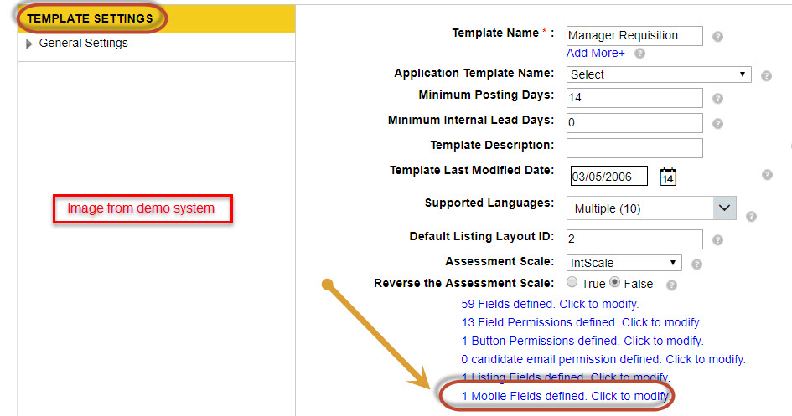Click help icon beside Assessment Scale dropdown
792x416 pixels.
point(696,264)
